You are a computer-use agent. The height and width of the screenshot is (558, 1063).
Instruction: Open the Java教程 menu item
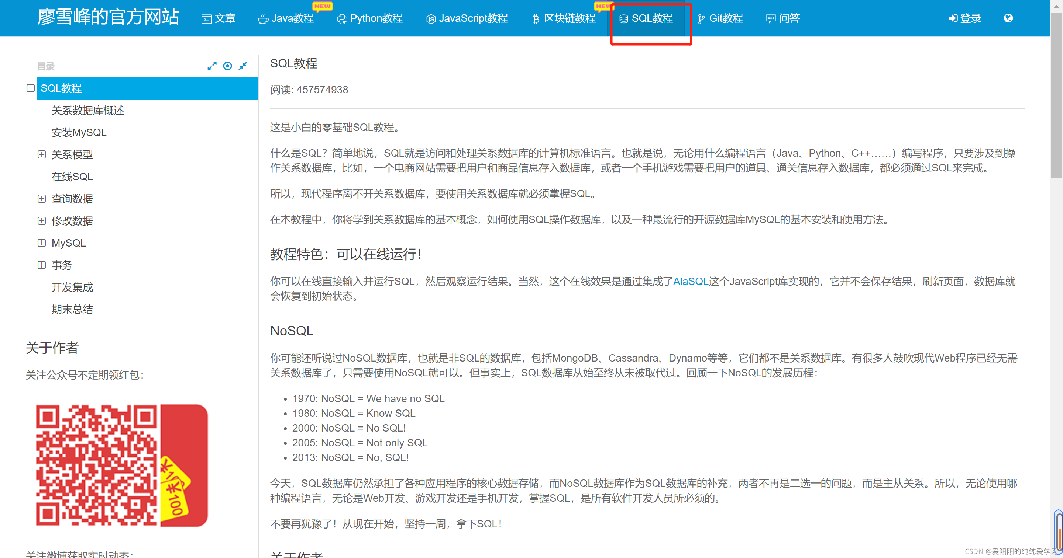click(x=286, y=18)
